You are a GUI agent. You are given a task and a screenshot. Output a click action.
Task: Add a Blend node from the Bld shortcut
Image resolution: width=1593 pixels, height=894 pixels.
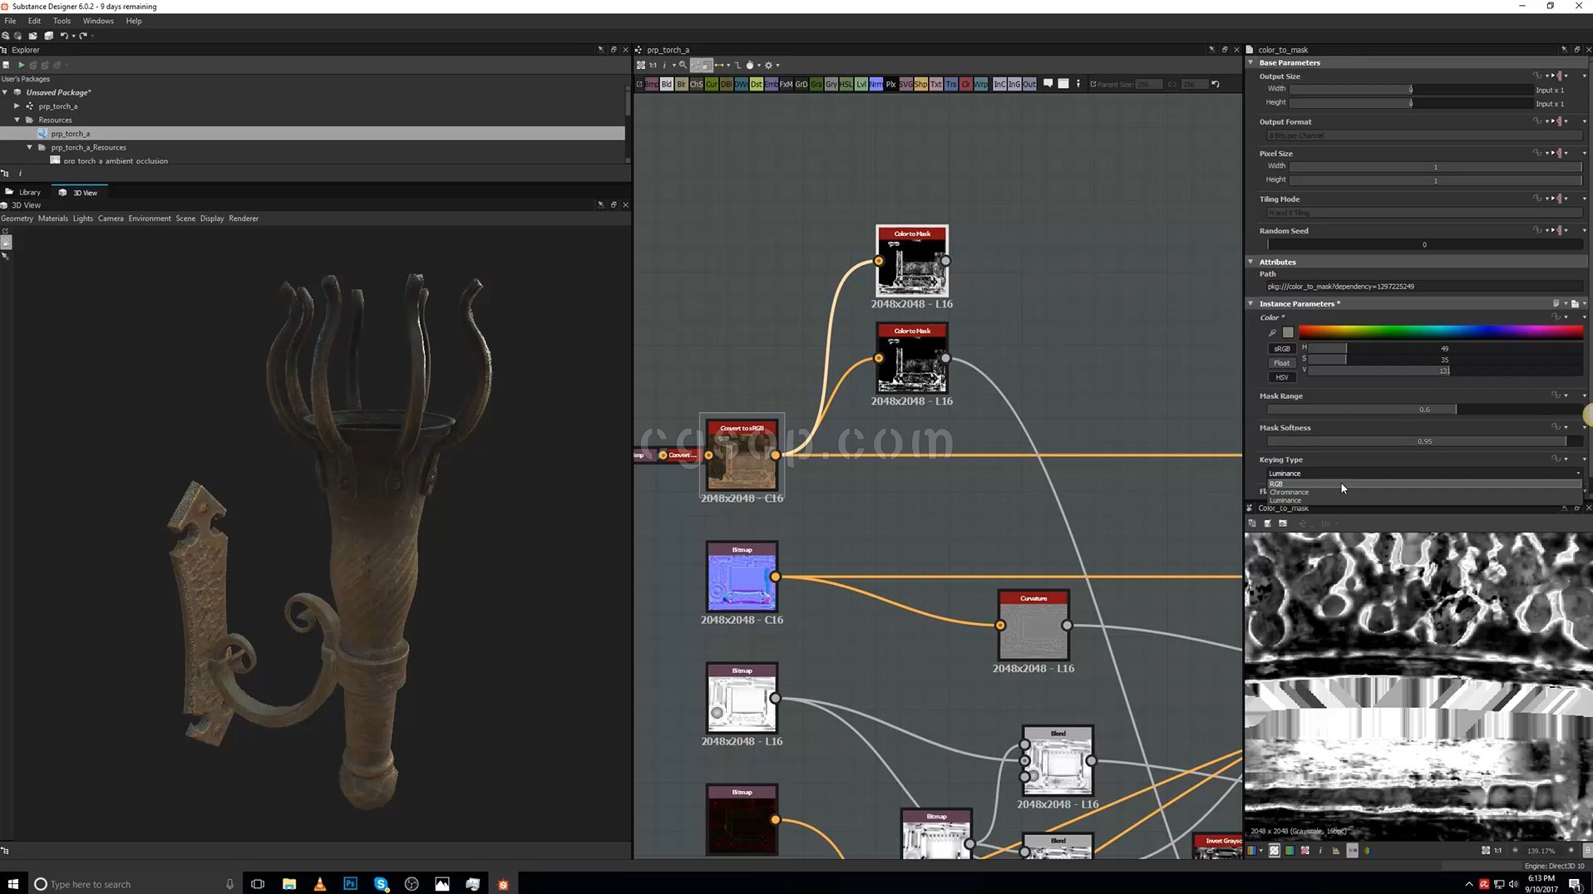tap(666, 84)
